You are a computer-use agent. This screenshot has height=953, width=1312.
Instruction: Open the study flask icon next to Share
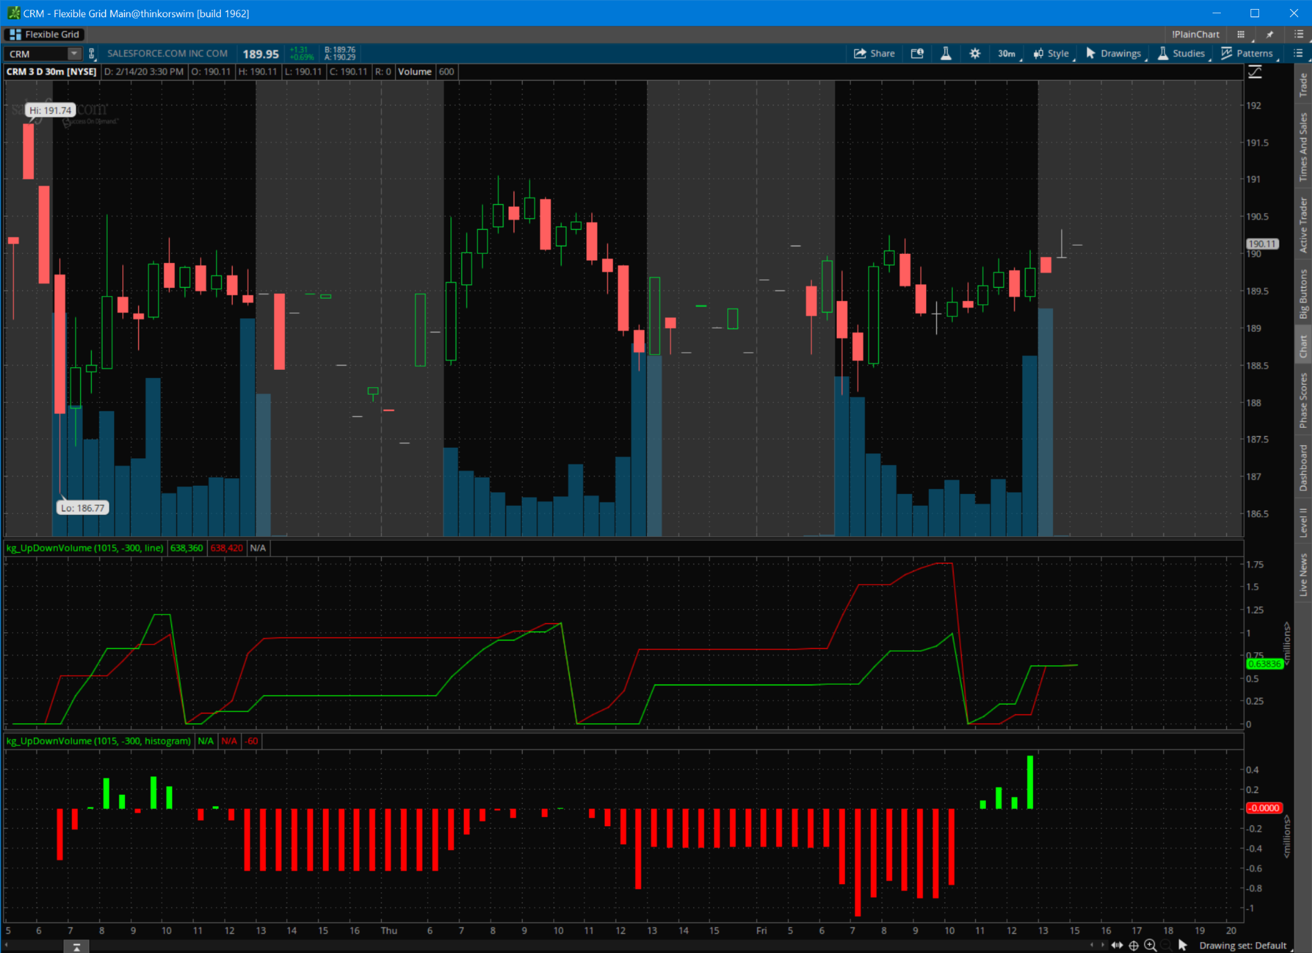tap(946, 53)
